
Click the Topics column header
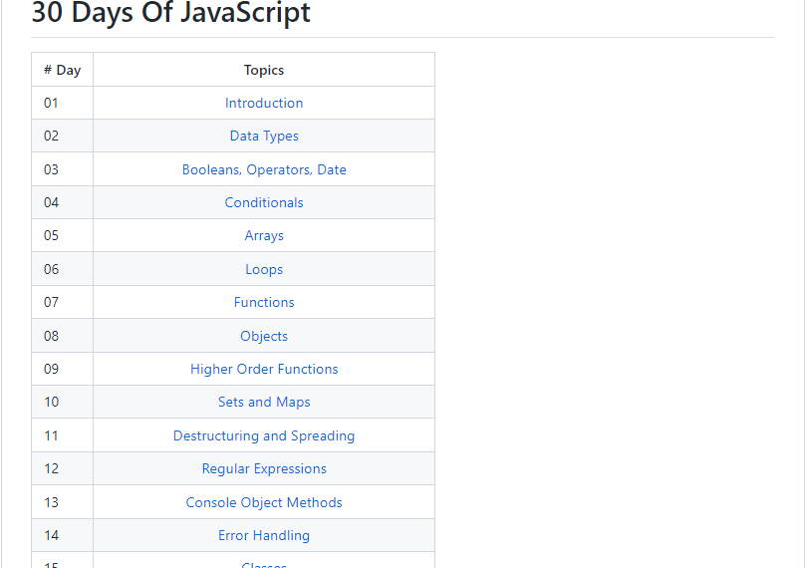pyautogui.click(x=264, y=70)
